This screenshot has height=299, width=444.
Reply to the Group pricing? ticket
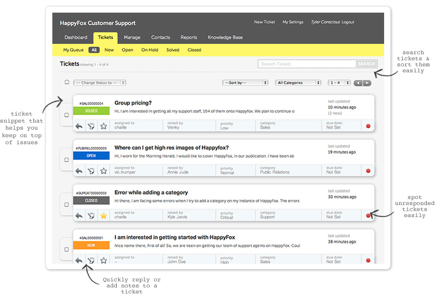click(79, 126)
